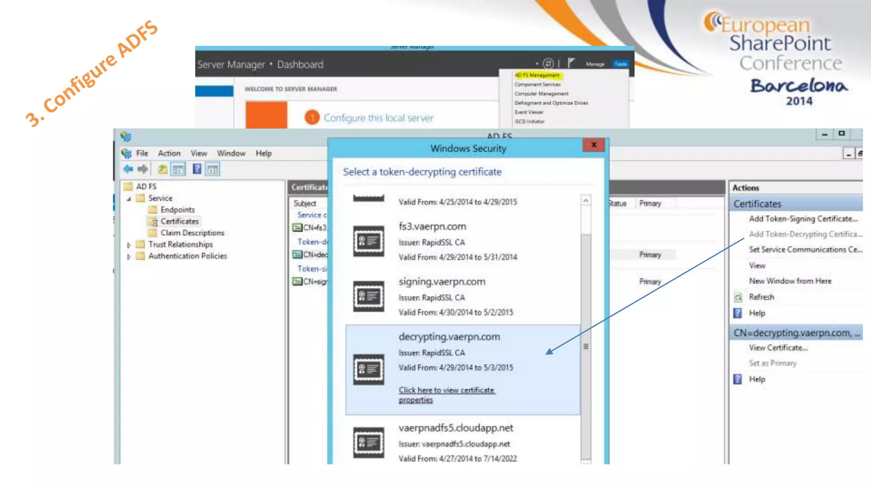The height and width of the screenshot is (490, 871).
Task: Click the certificate list scroll up arrow
Action: pyautogui.click(x=586, y=200)
